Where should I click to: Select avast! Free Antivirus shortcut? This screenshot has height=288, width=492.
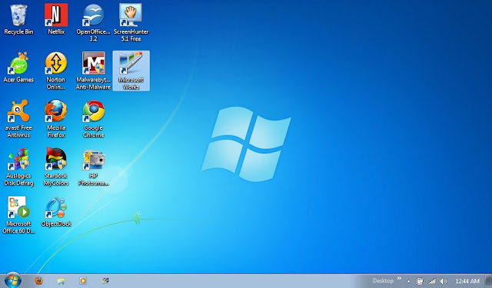point(18,119)
